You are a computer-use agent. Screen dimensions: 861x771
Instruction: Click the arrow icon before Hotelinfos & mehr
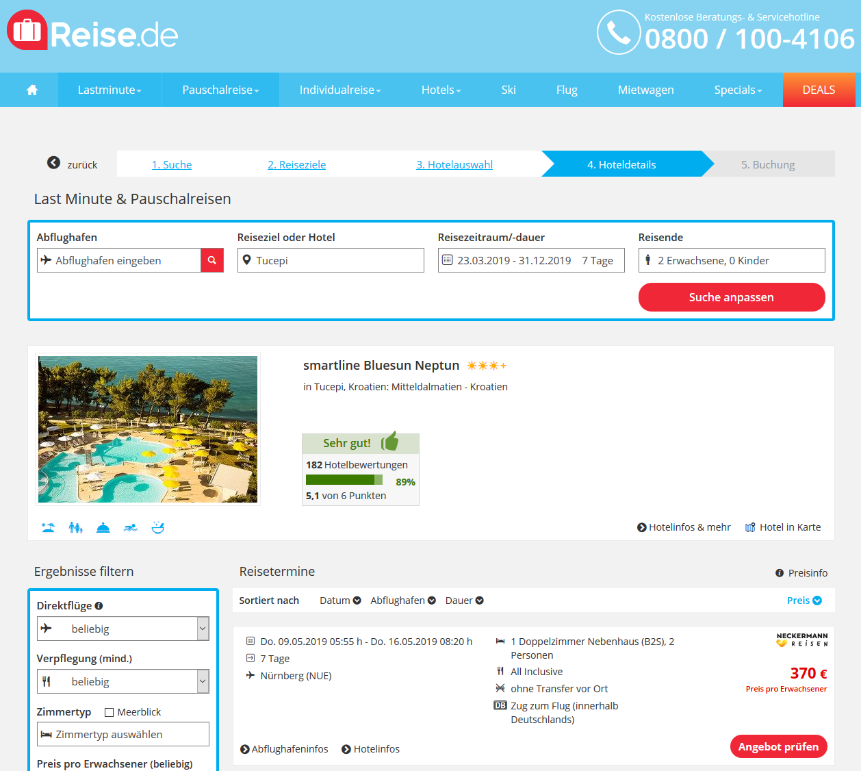tap(642, 527)
